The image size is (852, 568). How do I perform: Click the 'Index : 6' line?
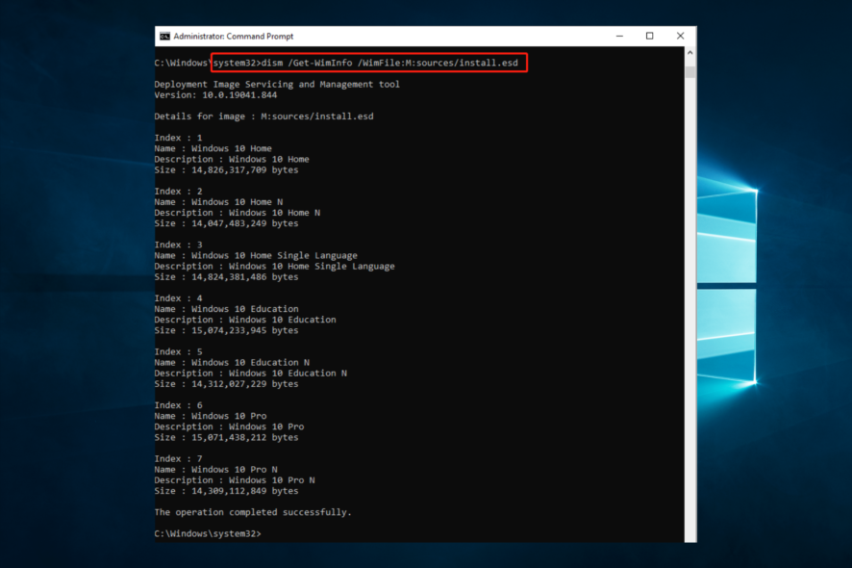(178, 405)
